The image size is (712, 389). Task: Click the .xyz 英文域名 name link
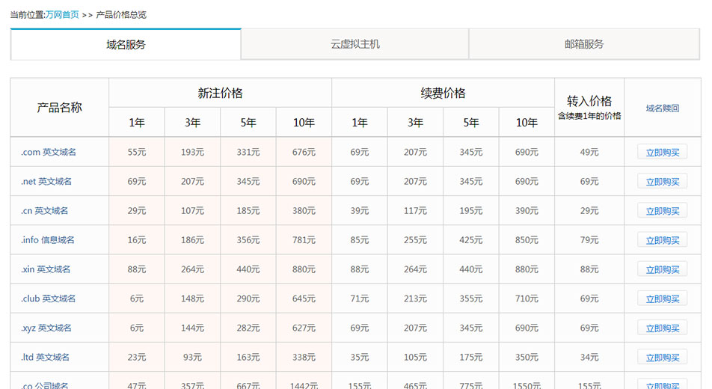46,328
